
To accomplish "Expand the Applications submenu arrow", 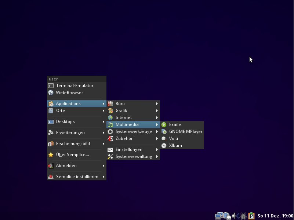I will (x=103, y=104).
